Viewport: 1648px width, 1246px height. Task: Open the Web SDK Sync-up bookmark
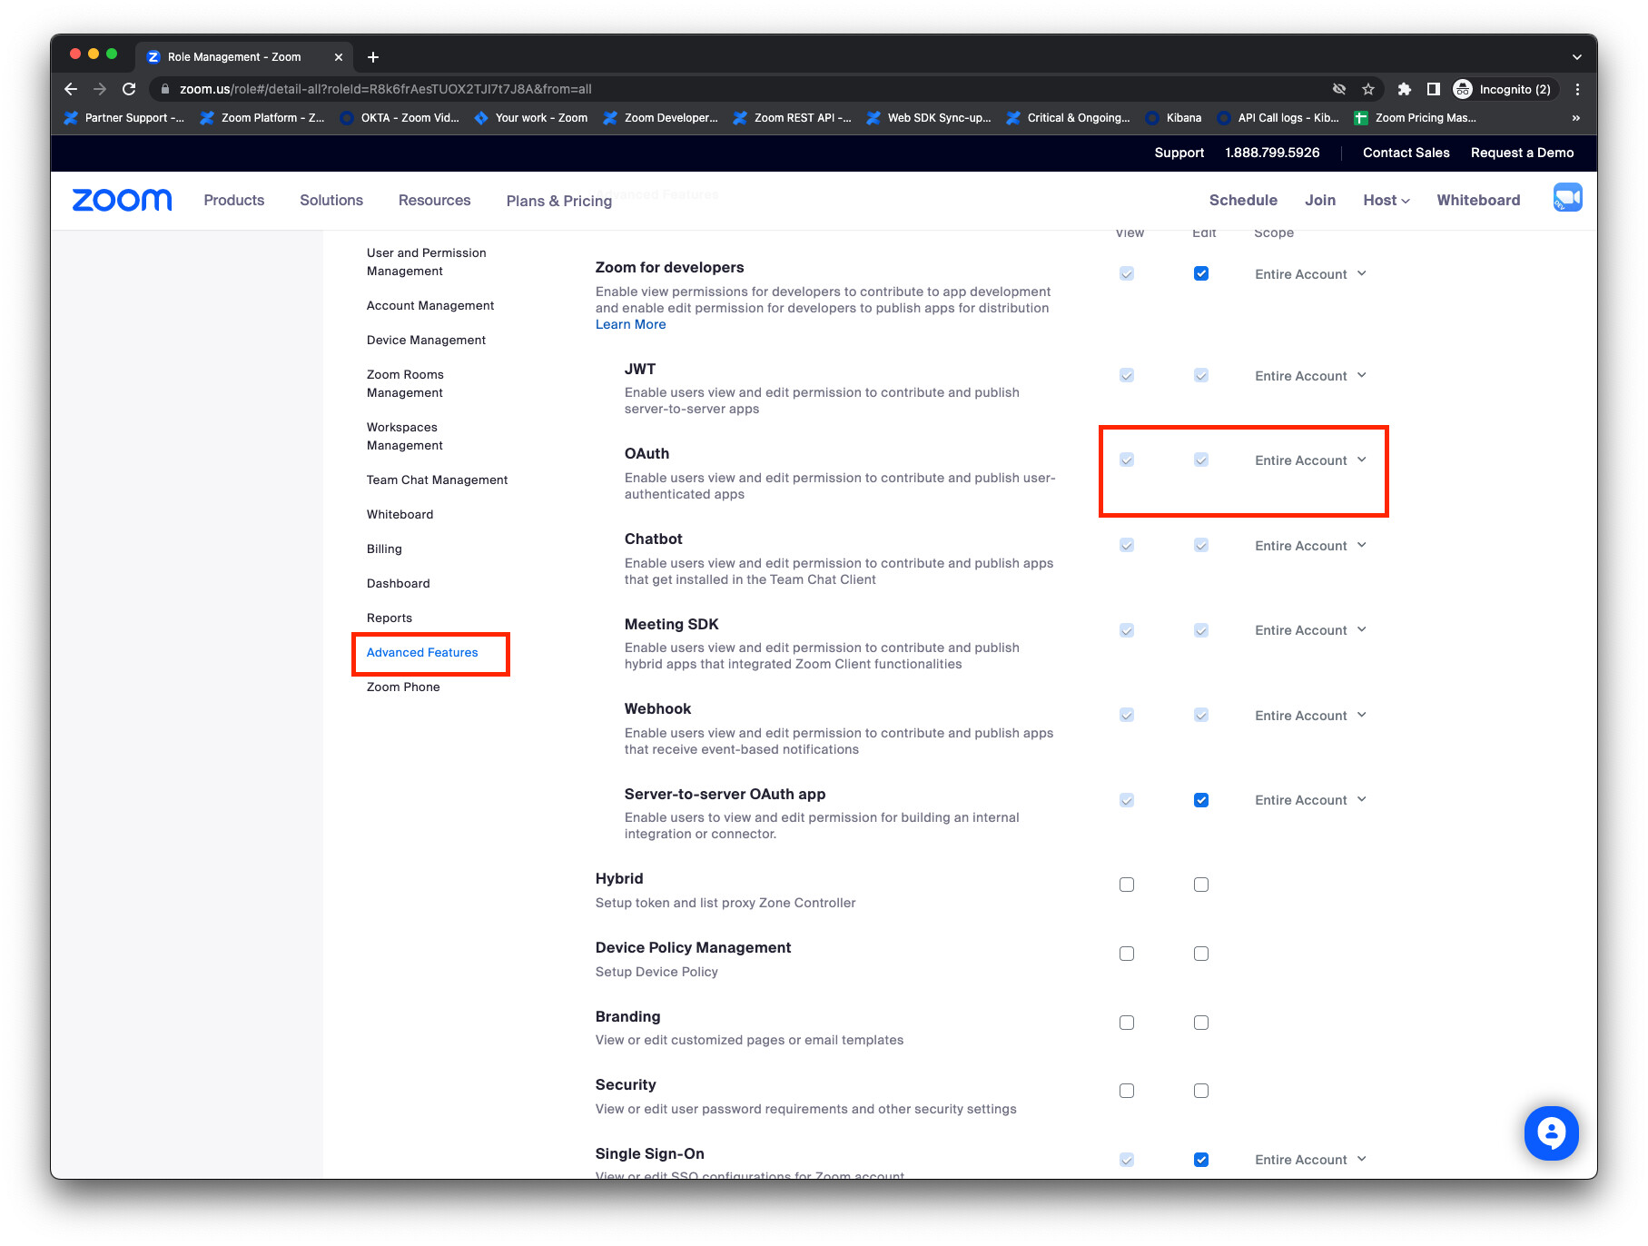[929, 118]
